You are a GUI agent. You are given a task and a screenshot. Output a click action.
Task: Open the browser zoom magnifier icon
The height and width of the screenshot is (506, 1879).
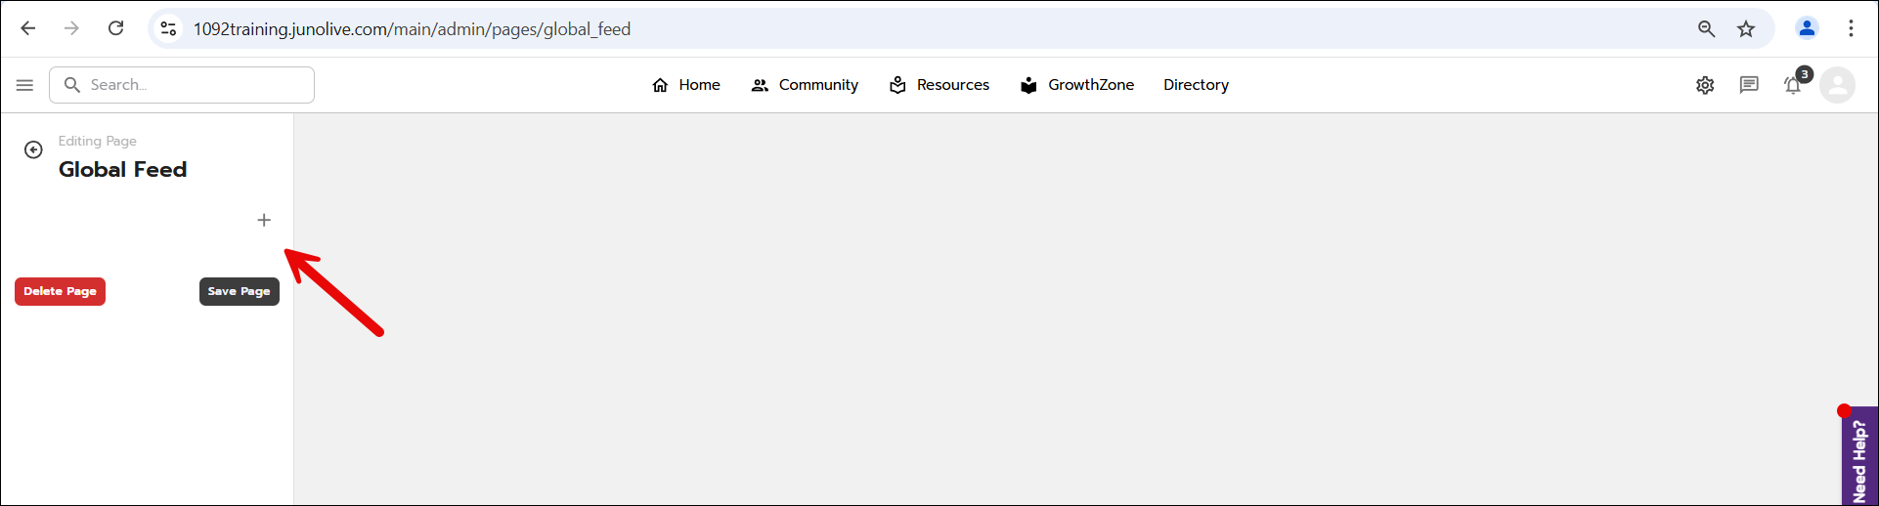click(1706, 28)
